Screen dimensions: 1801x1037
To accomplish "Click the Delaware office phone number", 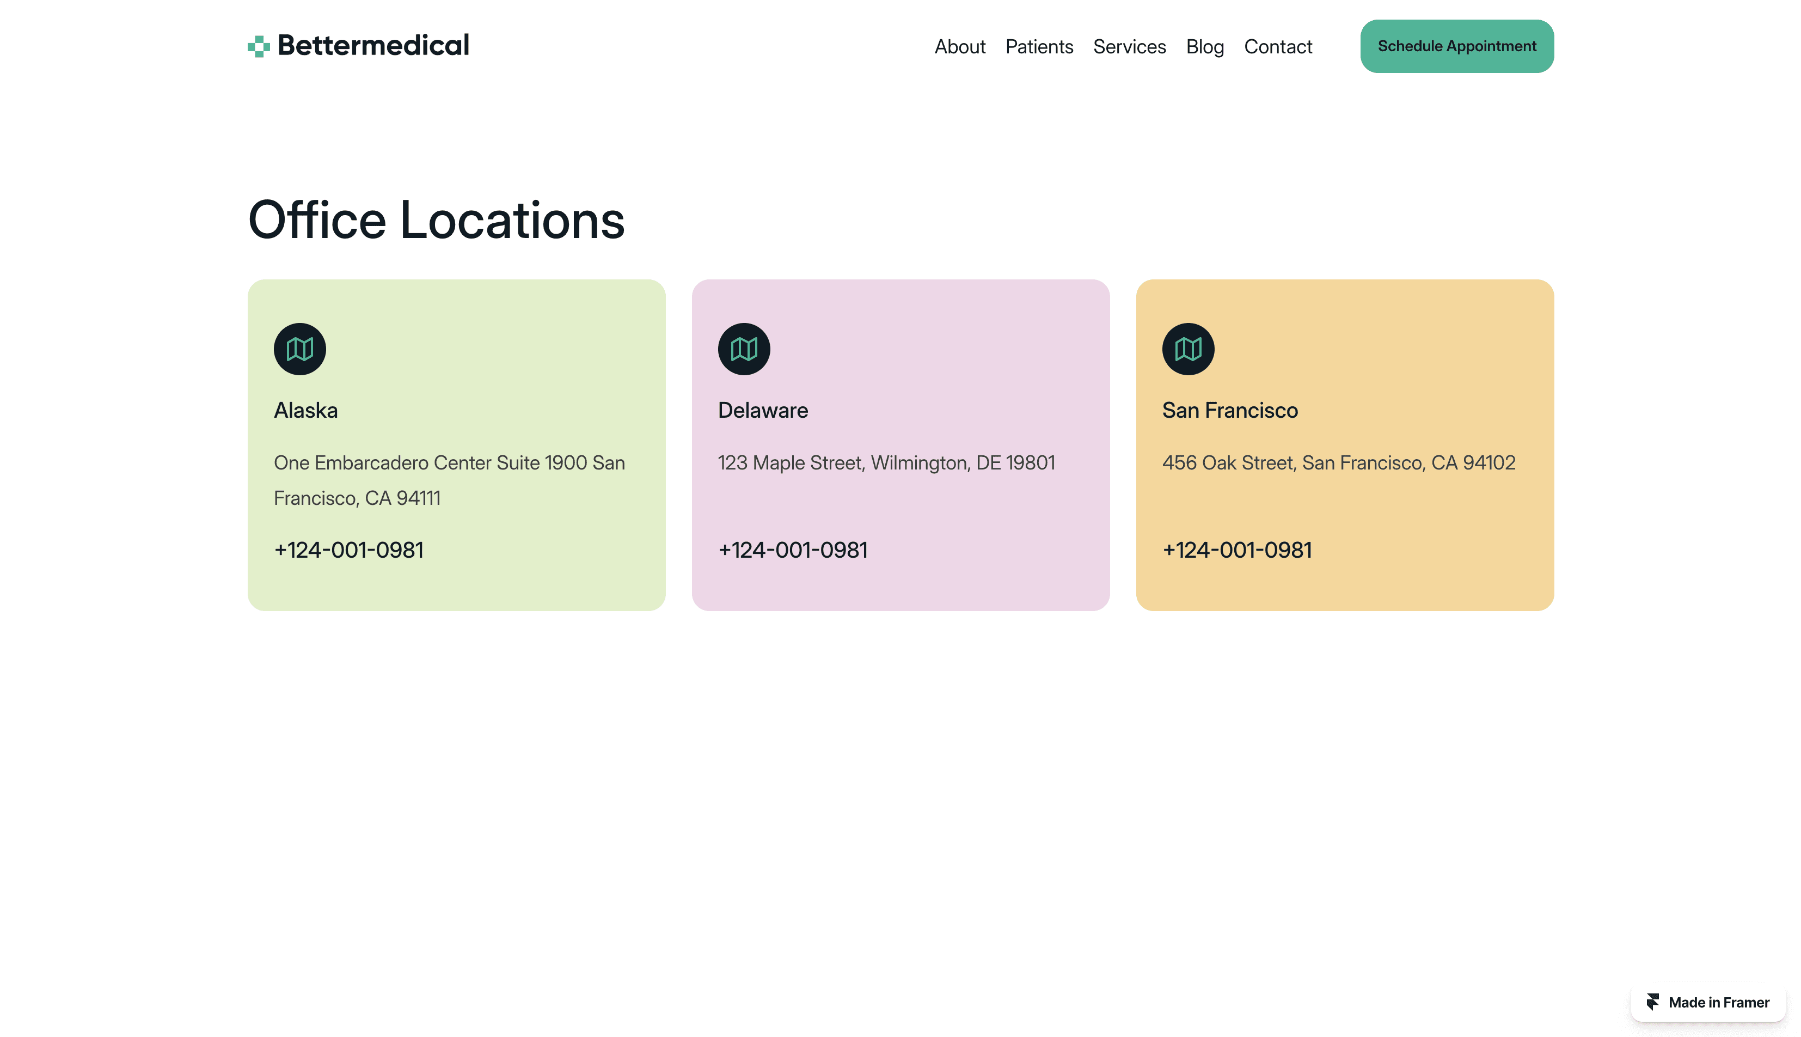I will coord(792,550).
